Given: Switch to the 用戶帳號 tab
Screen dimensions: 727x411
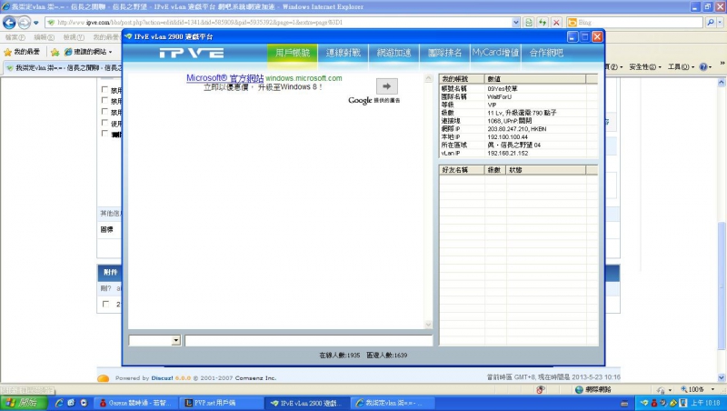Looking at the screenshot, I should click(292, 53).
